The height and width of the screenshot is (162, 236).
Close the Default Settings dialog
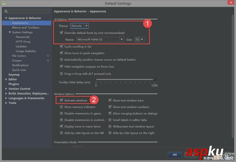pos(231,3)
